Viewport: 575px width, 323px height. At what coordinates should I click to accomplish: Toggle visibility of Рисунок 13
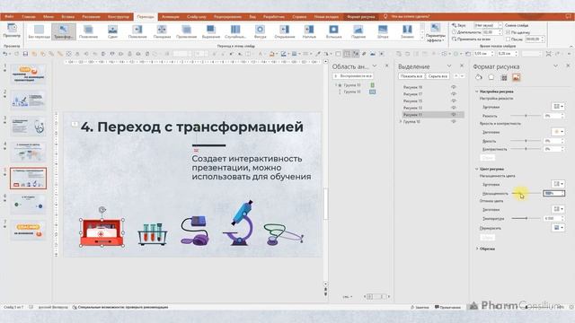point(454,108)
